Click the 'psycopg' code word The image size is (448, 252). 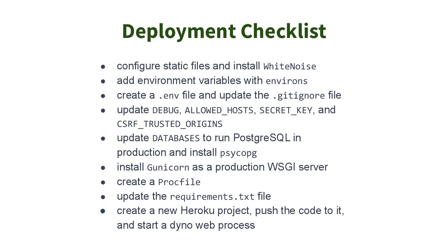[238, 153]
